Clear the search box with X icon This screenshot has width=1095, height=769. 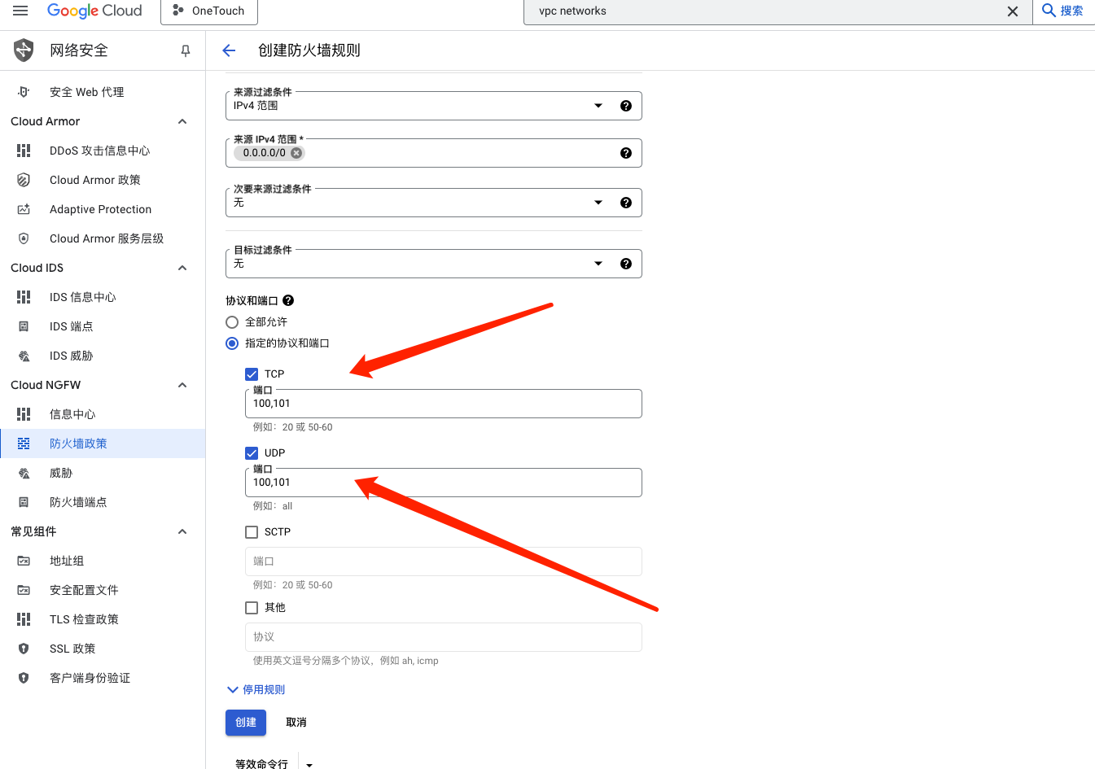pos(1012,11)
